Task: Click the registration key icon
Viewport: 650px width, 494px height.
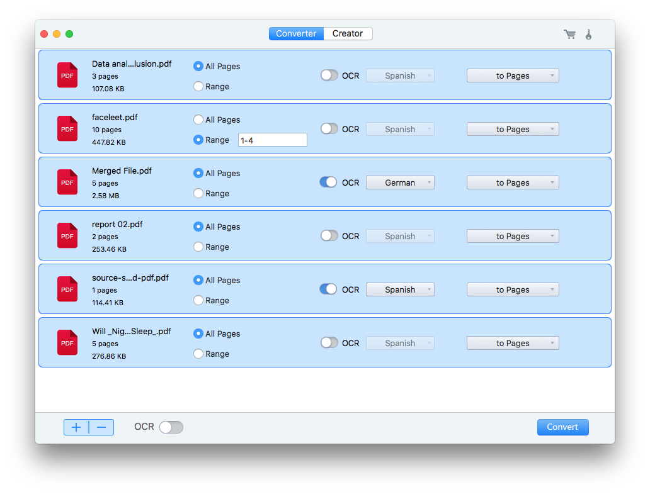Action: click(588, 34)
